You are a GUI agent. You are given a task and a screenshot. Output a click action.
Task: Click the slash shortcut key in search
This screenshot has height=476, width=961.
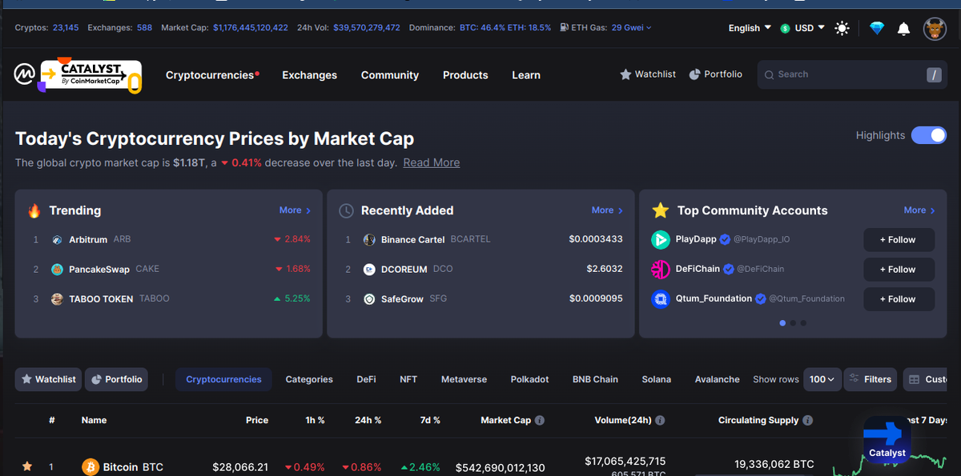pos(934,75)
